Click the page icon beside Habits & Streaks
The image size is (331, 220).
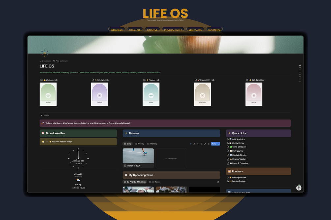click(x=228, y=155)
